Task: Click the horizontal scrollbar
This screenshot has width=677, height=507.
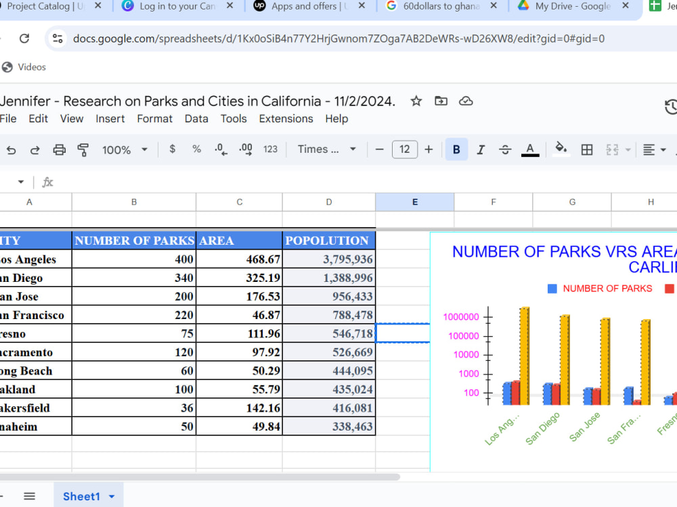Action: [198, 477]
